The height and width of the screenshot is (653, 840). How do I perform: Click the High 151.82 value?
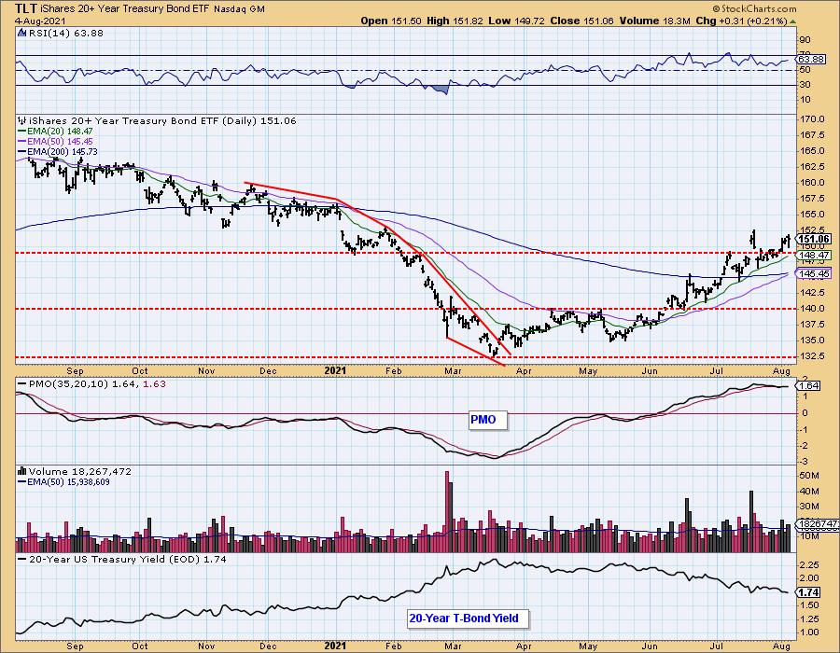pos(455,21)
